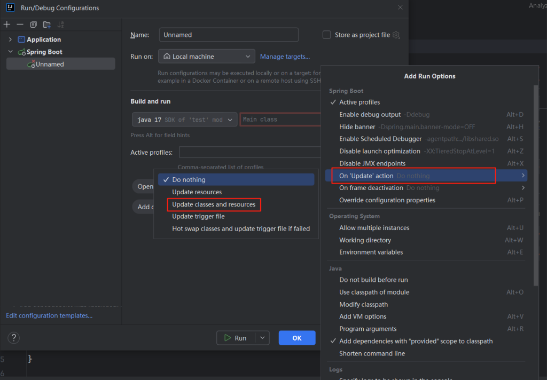Select checked Do nothing update option

point(236,179)
